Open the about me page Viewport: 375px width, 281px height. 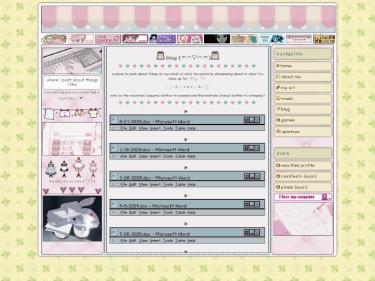[x=303, y=77]
